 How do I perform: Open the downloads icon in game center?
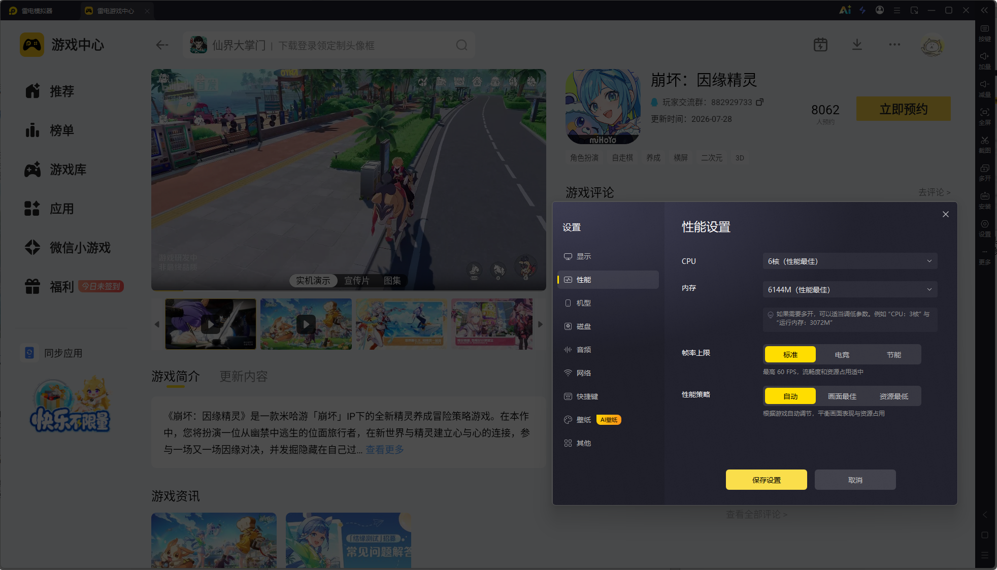point(857,45)
